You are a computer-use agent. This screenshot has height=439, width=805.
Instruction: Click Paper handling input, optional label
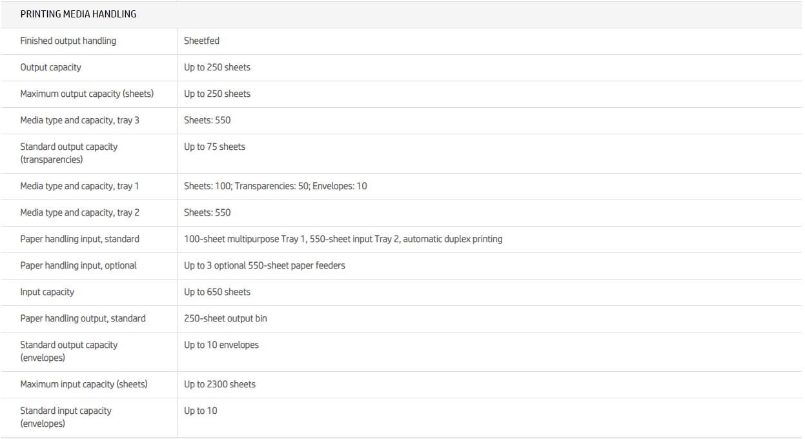point(78,265)
